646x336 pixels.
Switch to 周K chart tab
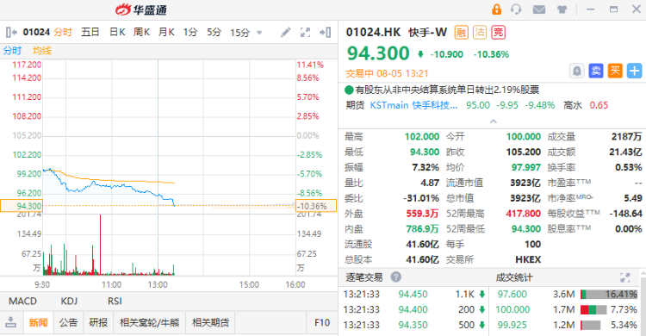pos(141,32)
